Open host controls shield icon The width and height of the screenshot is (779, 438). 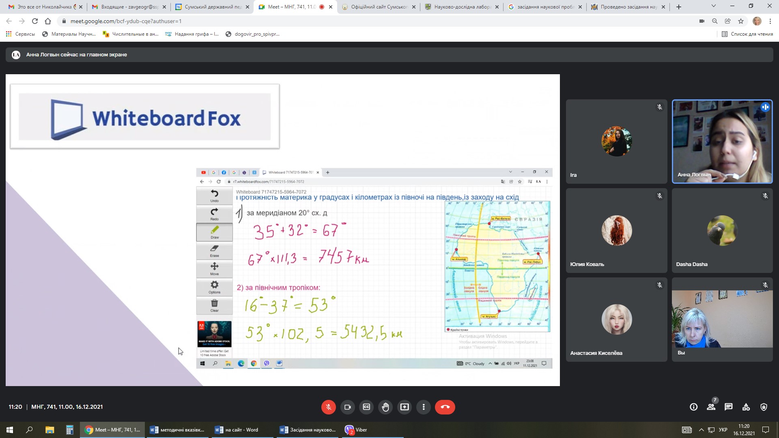tap(764, 407)
